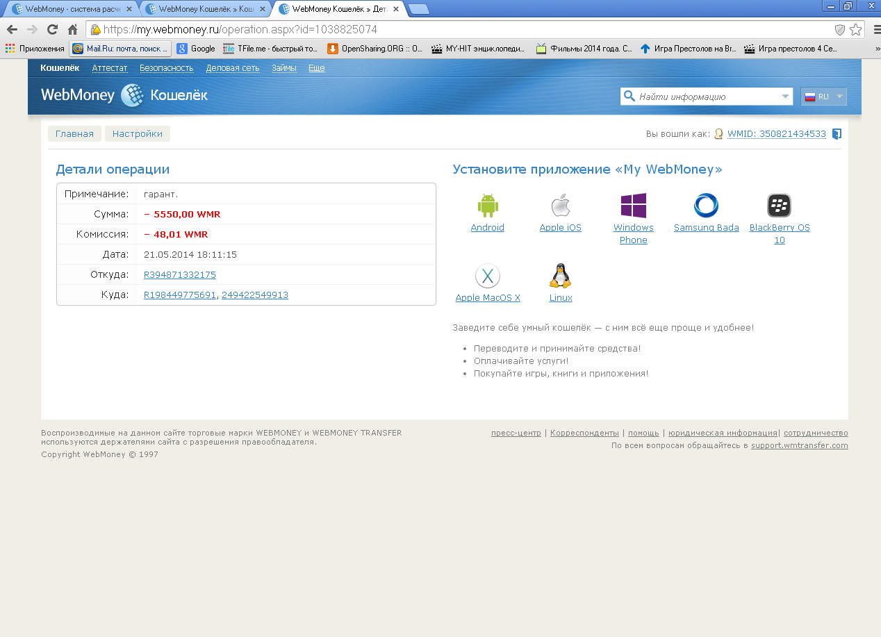Select the note text гарант.
The height and width of the screenshot is (637, 881).
pos(161,195)
